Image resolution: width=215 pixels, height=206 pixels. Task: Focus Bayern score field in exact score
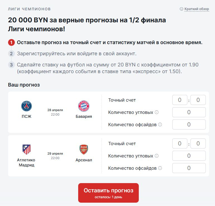click(x=198, y=100)
